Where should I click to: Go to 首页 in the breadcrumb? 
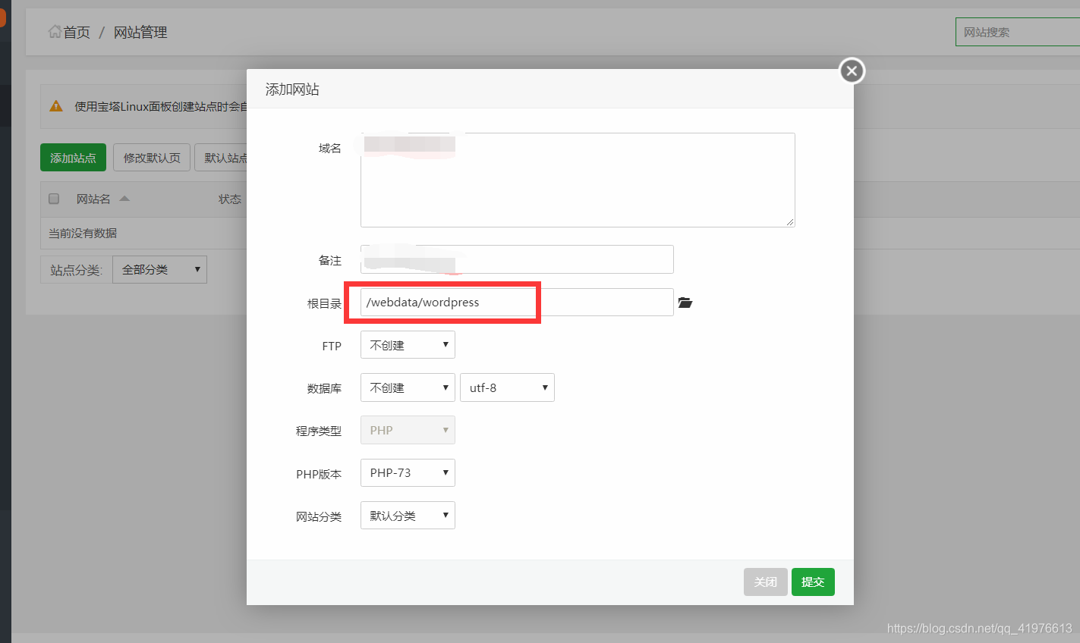pyautogui.click(x=77, y=32)
